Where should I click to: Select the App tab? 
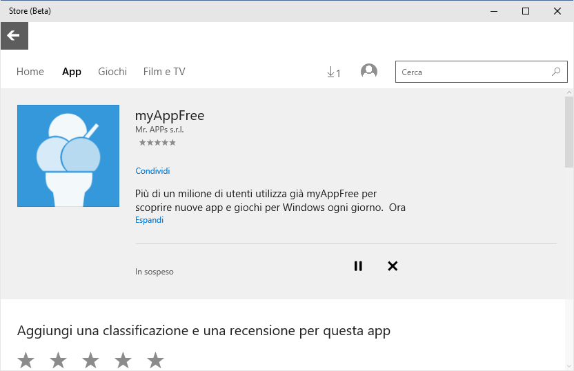point(71,72)
